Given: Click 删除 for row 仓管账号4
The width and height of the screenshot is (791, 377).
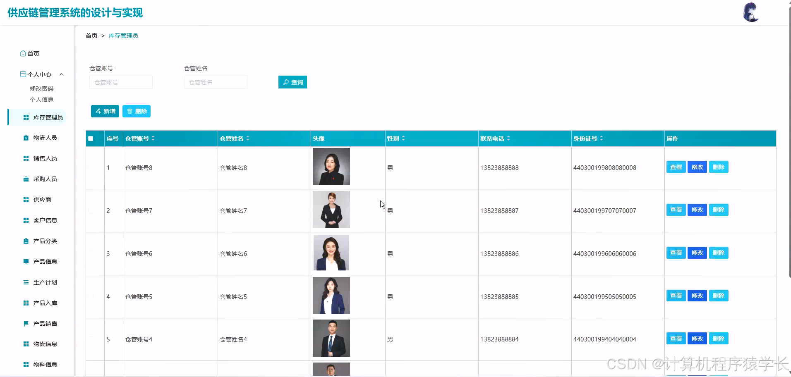Looking at the screenshot, I should click(719, 339).
